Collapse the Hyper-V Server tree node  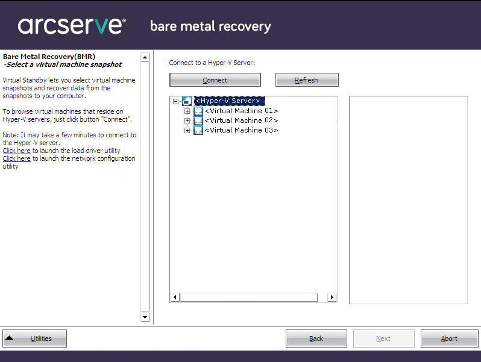175,101
